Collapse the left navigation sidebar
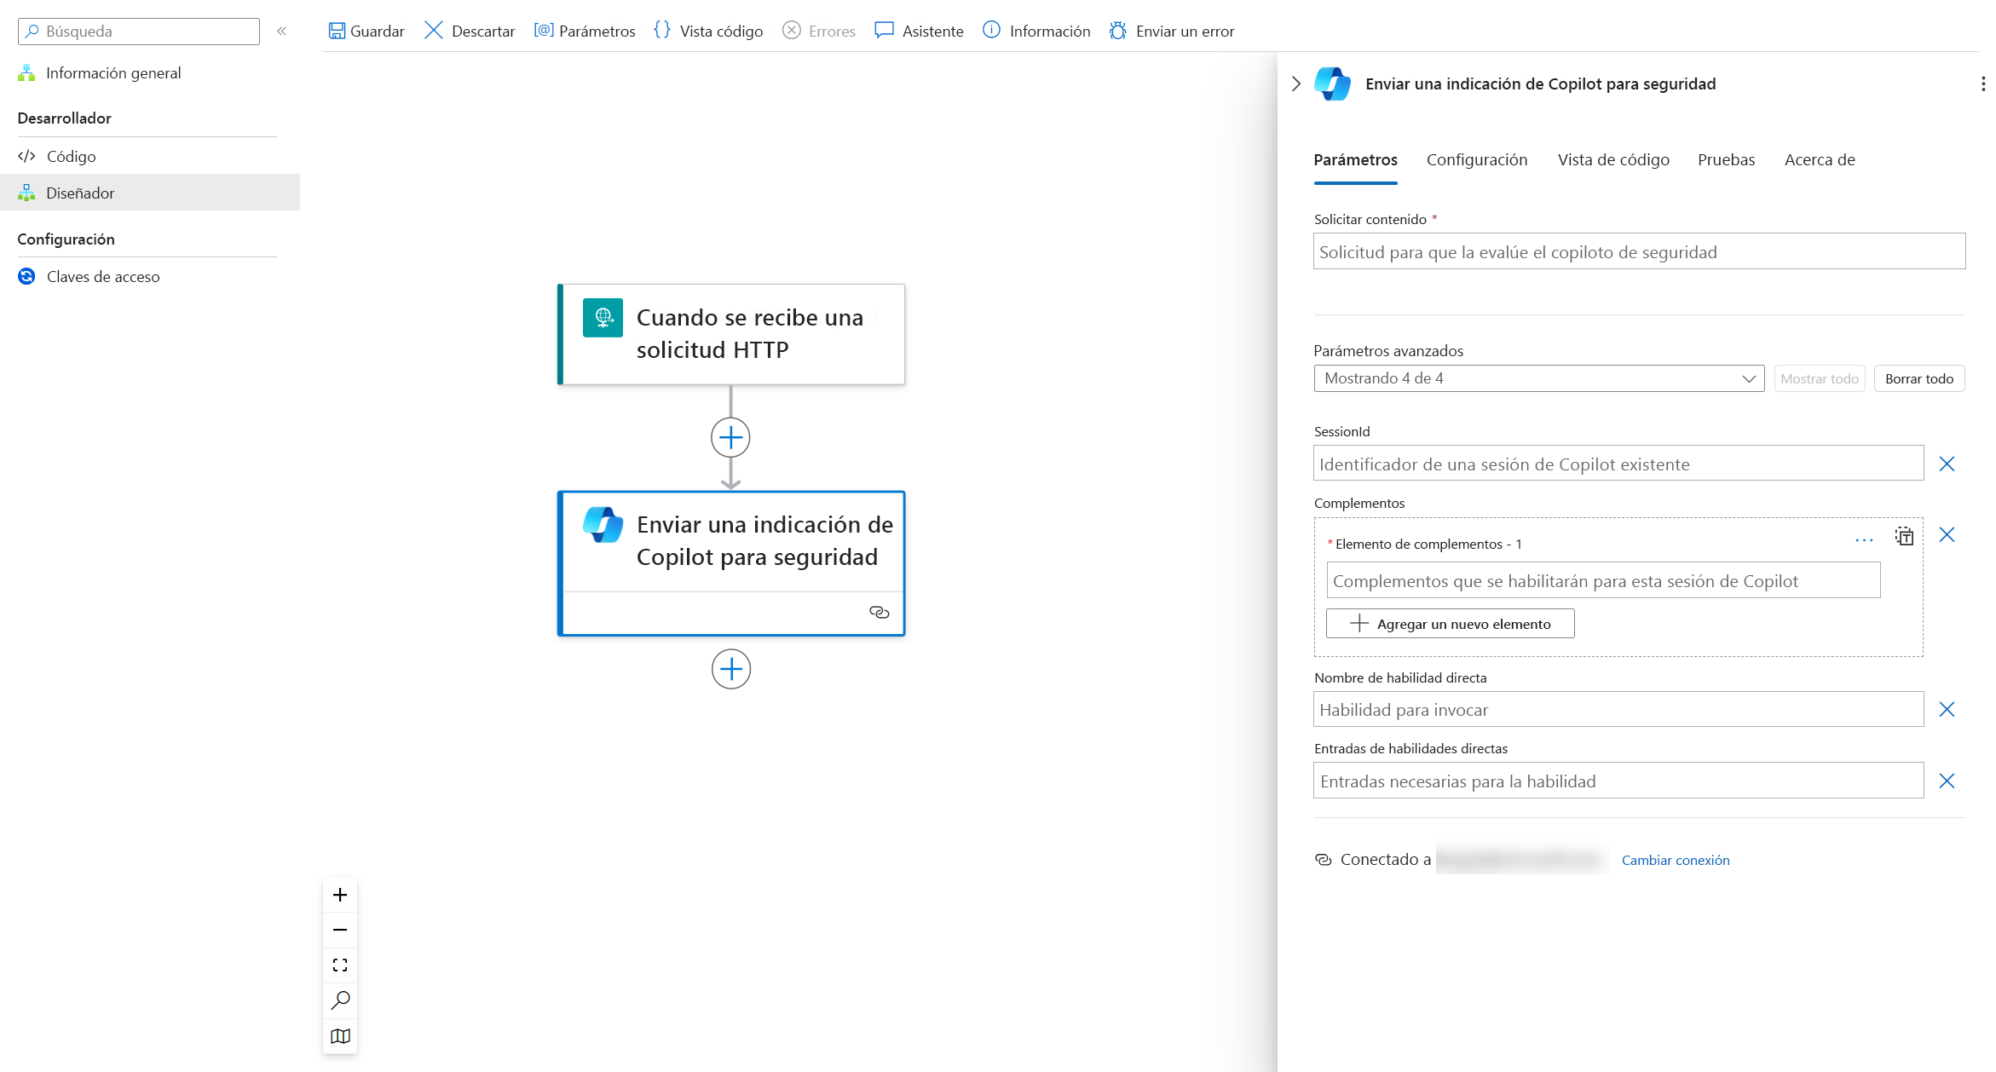 [281, 31]
